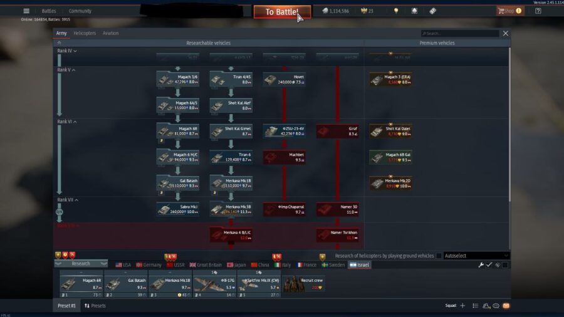Open the tickets inventory icon
Screen dimensions: 564x317
(x=432, y=11)
